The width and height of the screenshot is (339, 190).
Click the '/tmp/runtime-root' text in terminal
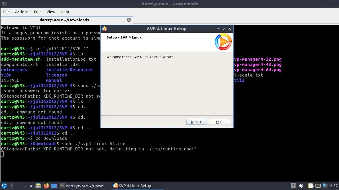pyautogui.click(x=172, y=149)
